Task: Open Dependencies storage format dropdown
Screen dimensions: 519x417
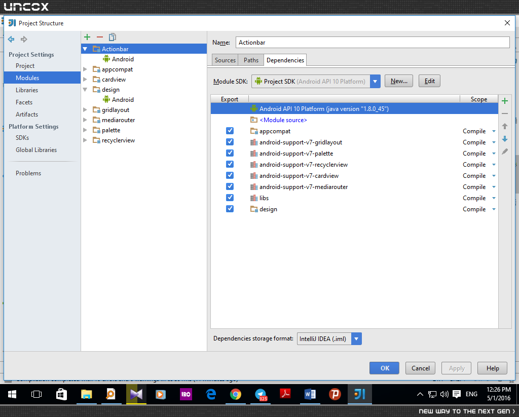Action: [356, 339]
